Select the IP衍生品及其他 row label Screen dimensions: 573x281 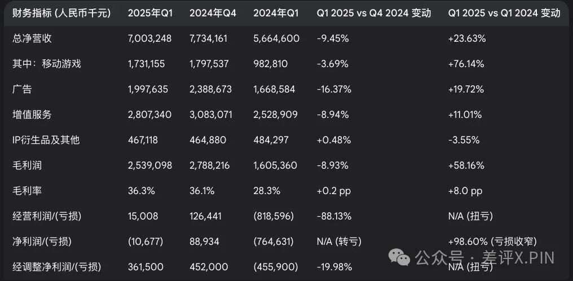point(46,140)
